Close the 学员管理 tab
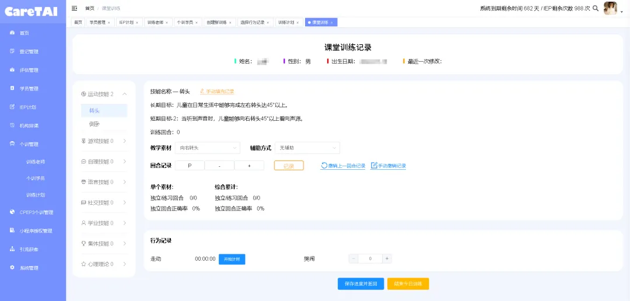 click(x=109, y=23)
